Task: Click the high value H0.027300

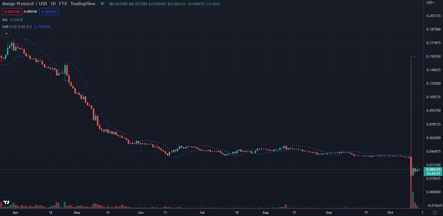Action: click(138, 4)
